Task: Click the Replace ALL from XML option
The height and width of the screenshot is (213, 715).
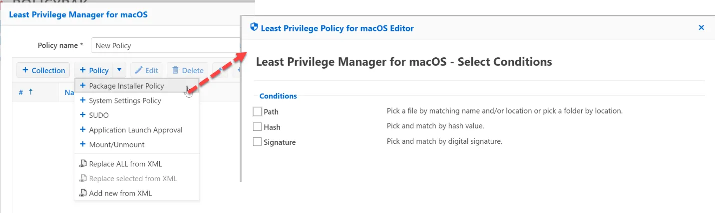Action: (125, 164)
